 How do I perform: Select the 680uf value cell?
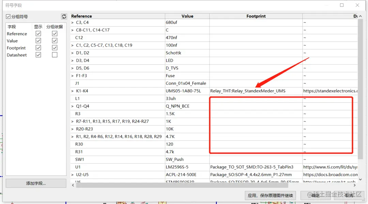pos(187,22)
